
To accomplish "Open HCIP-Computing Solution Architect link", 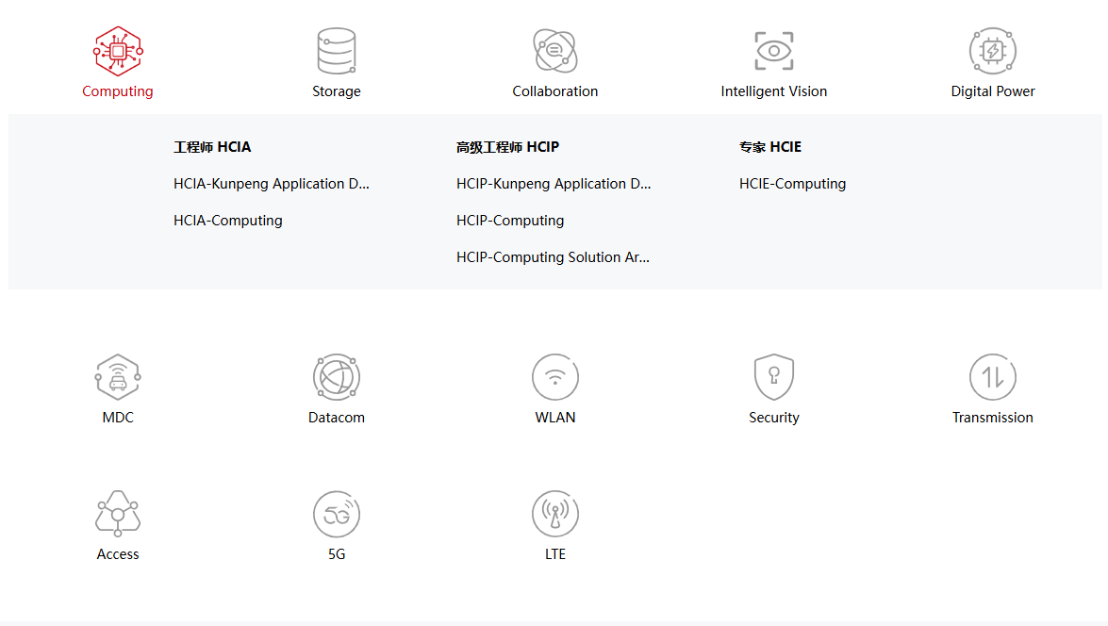I will click(553, 257).
